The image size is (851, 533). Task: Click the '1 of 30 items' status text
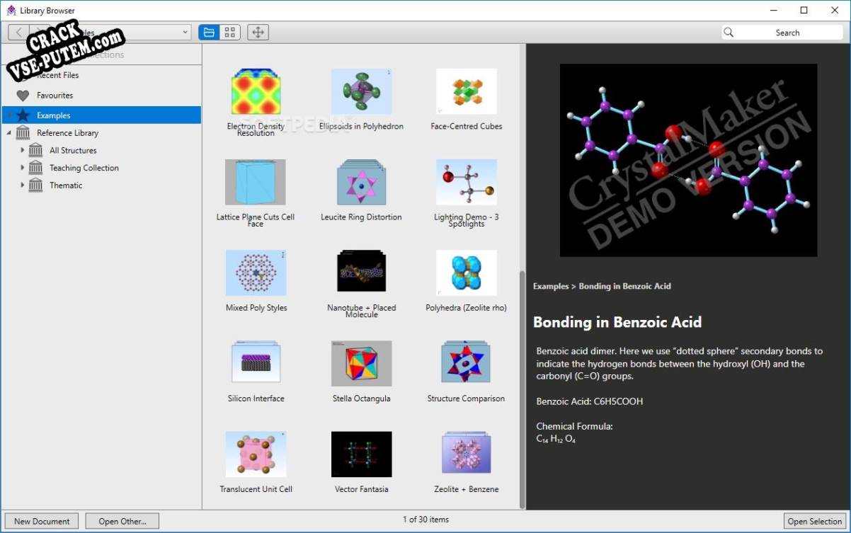(425, 520)
